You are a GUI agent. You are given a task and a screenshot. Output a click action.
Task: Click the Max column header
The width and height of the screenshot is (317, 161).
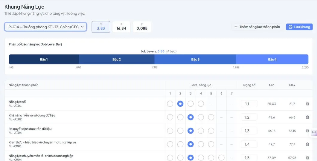pos(292,85)
